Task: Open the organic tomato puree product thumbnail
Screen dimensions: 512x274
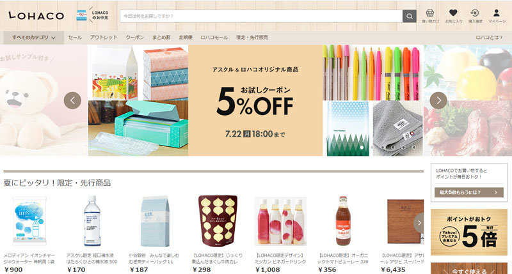Action: (x=343, y=221)
